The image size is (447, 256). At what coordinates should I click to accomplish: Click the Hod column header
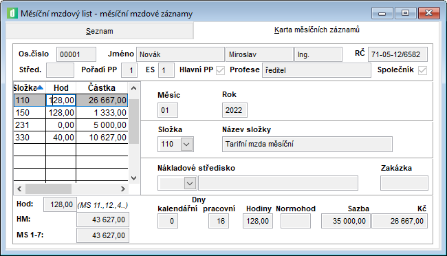[61, 88]
